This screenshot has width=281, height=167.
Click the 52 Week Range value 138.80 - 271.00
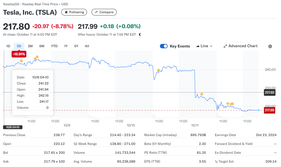click(x=122, y=144)
